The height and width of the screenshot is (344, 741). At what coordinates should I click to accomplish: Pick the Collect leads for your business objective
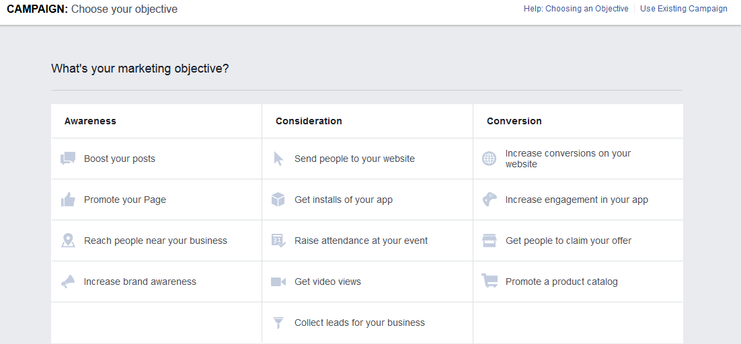[359, 322]
